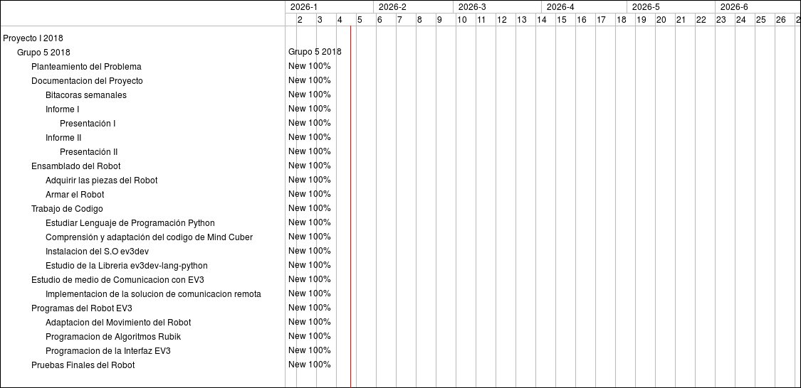Select the Proyecto I 2018 root row
This screenshot has width=801, height=388.
click(33, 38)
